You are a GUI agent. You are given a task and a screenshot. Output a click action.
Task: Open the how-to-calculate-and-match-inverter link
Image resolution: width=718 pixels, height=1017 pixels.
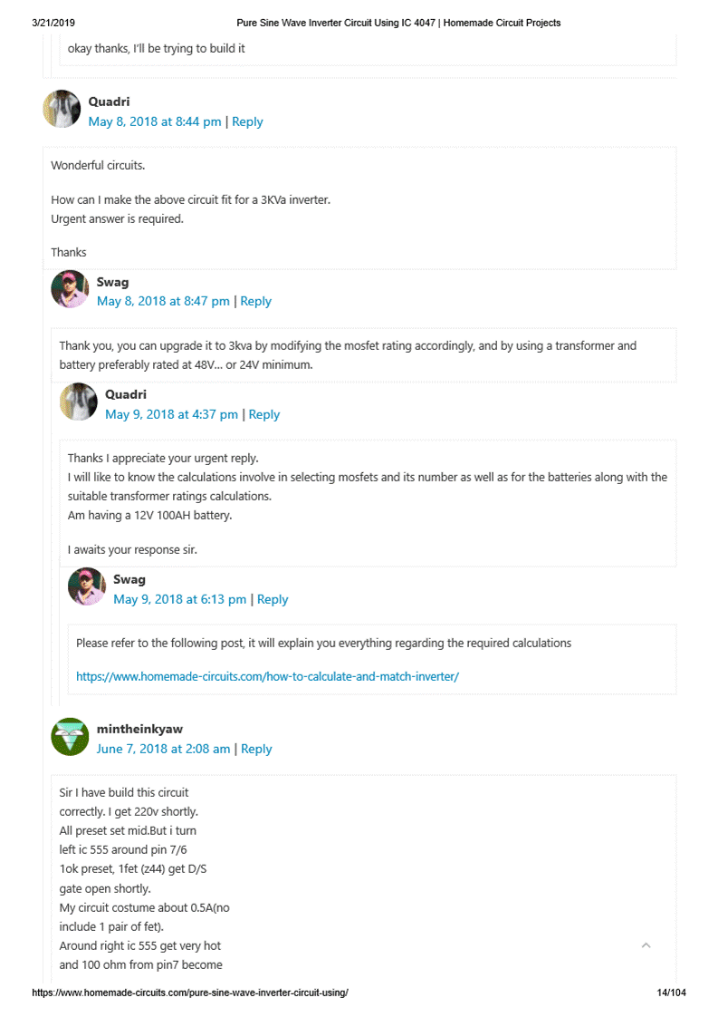pyautogui.click(x=267, y=676)
